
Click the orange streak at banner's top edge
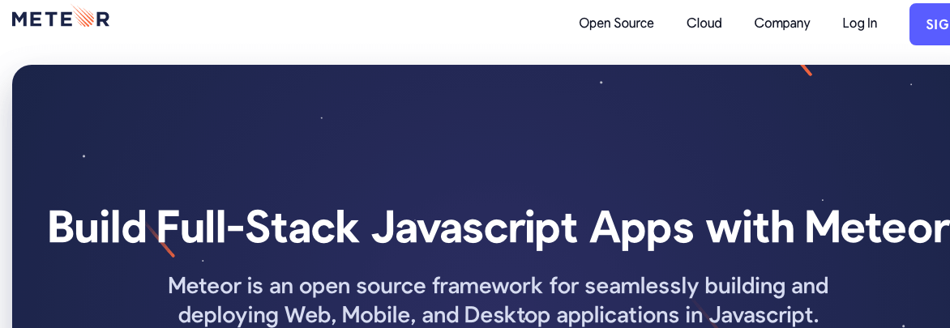tap(806, 70)
